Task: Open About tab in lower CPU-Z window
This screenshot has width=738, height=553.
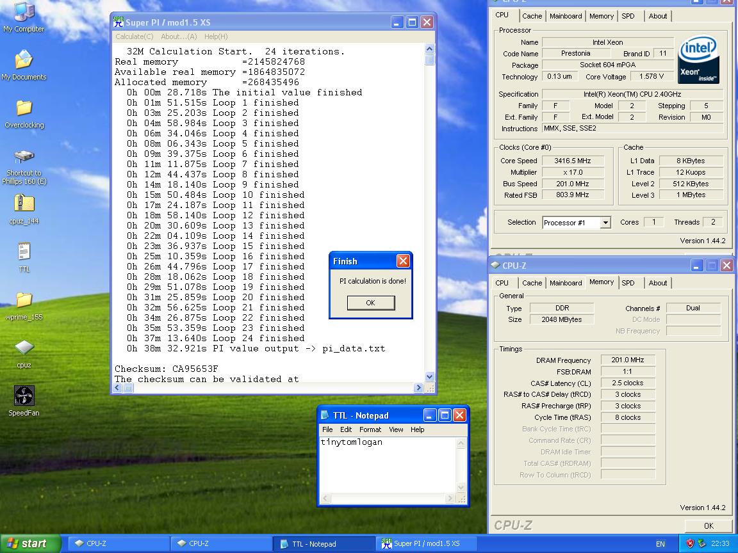Action: [x=657, y=283]
